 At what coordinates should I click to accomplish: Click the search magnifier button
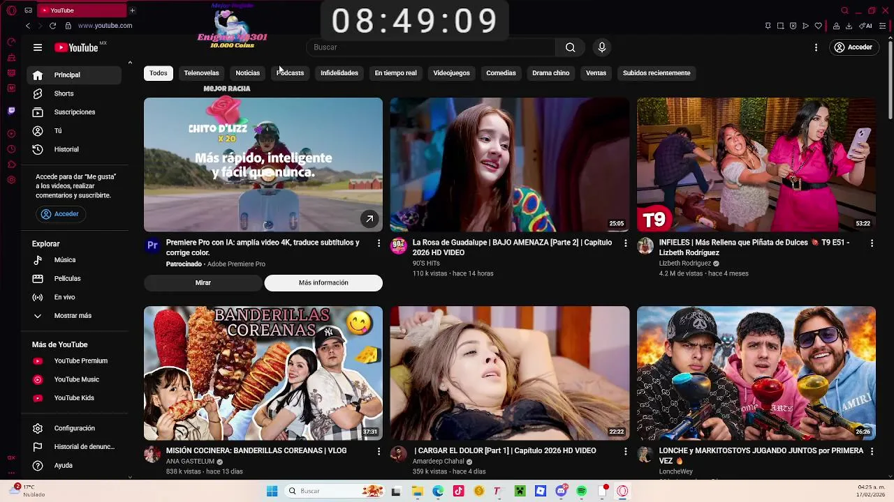tap(571, 47)
